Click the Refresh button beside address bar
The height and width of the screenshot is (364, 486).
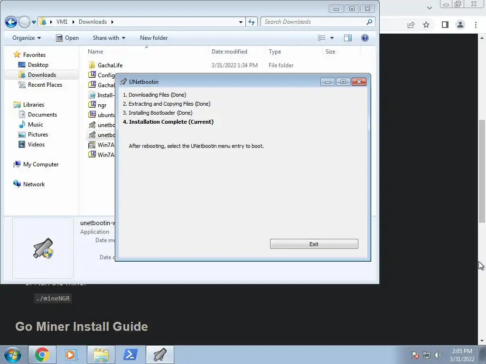[x=252, y=22]
